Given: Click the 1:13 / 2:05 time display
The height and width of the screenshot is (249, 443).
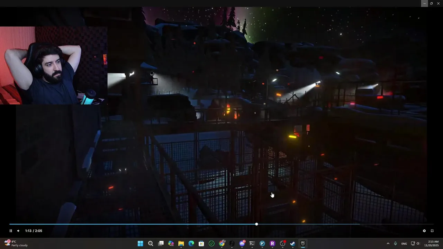Looking at the screenshot, I should [34, 231].
